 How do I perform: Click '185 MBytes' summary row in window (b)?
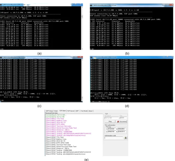(115, 45)
